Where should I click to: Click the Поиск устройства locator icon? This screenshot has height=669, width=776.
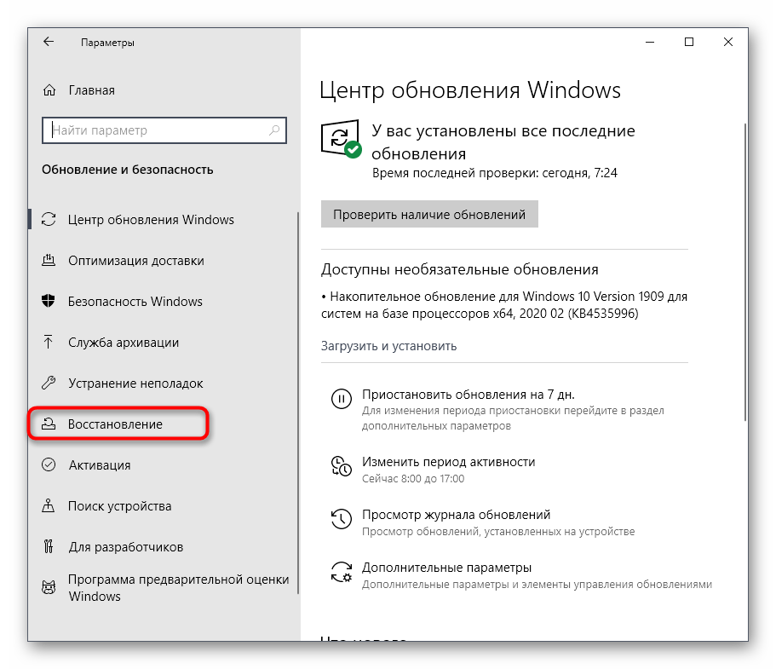click(49, 505)
